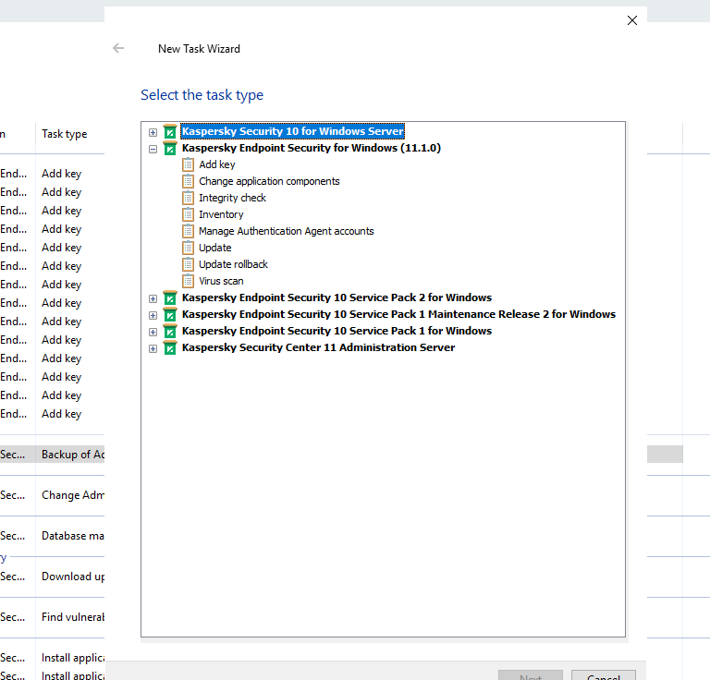Select Service Pack 1 Maintenance Release 2 for Windows
The image size is (710, 680).
[398, 314]
